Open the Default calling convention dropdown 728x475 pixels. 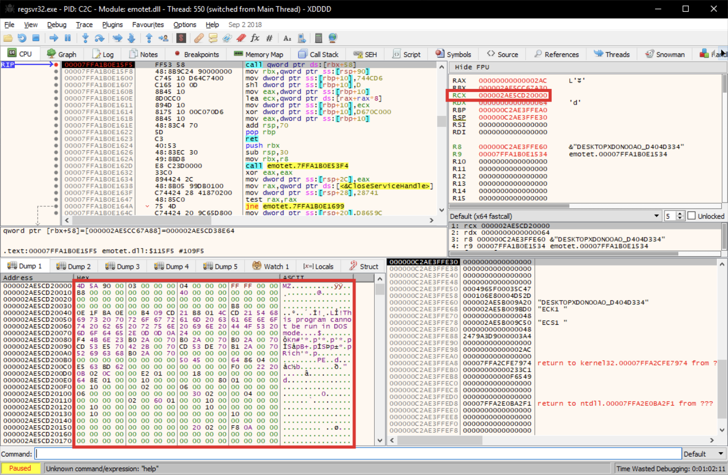click(x=555, y=216)
